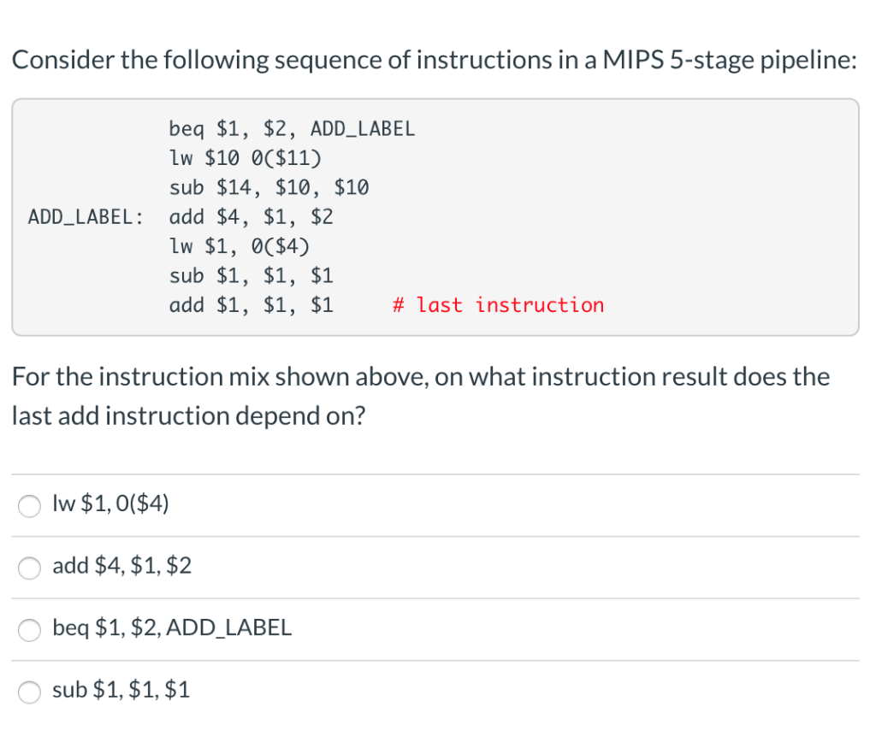Pick the sub $1, $1, $1 option
This screenshot has width=876, height=730.
point(29,692)
